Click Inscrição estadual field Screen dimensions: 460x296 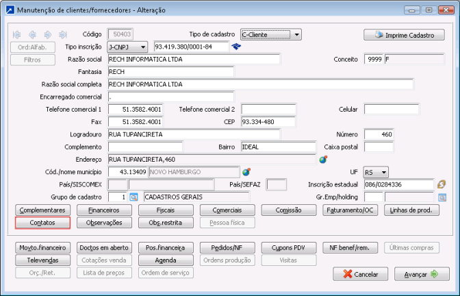(x=399, y=184)
